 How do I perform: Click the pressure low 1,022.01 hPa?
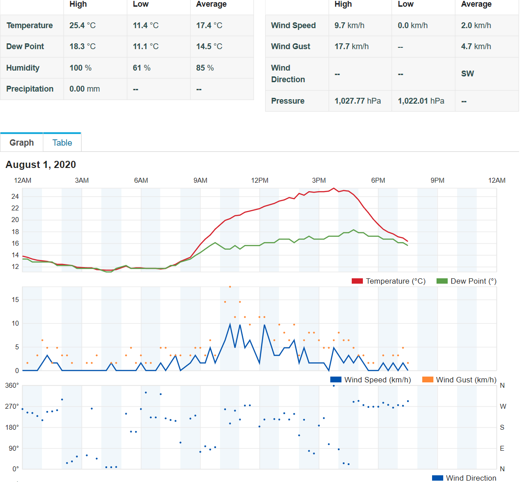pyautogui.click(x=421, y=101)
